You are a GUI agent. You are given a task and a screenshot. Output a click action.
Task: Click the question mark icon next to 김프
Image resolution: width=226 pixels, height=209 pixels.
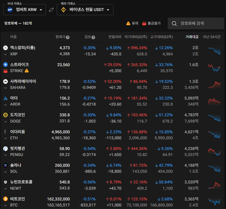93,37
